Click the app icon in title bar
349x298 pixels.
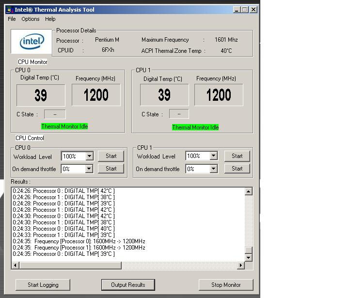(x=9, y=10)
